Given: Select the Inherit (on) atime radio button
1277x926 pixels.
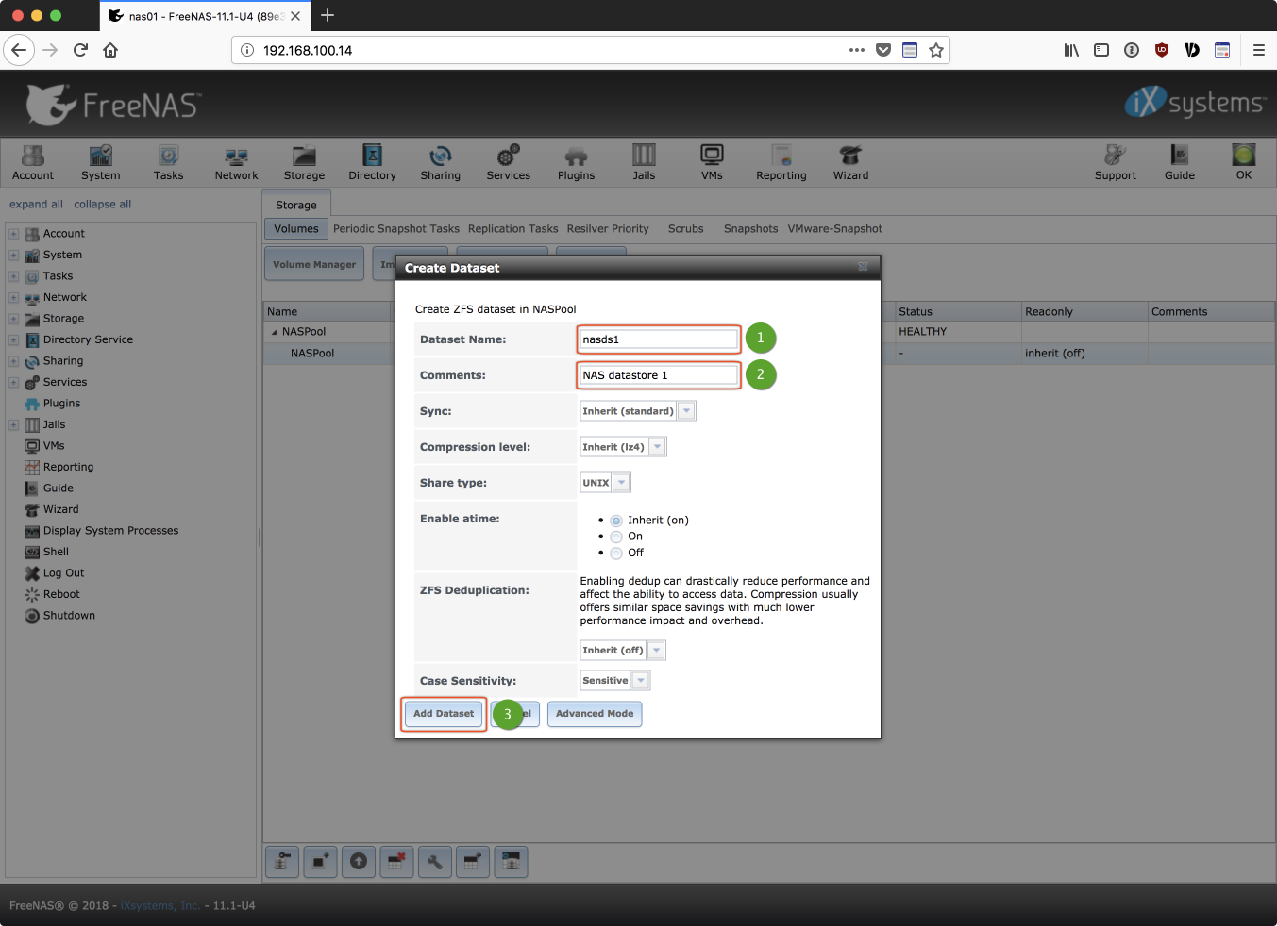Looking at the screenshot, I should (x=616, y=521).
